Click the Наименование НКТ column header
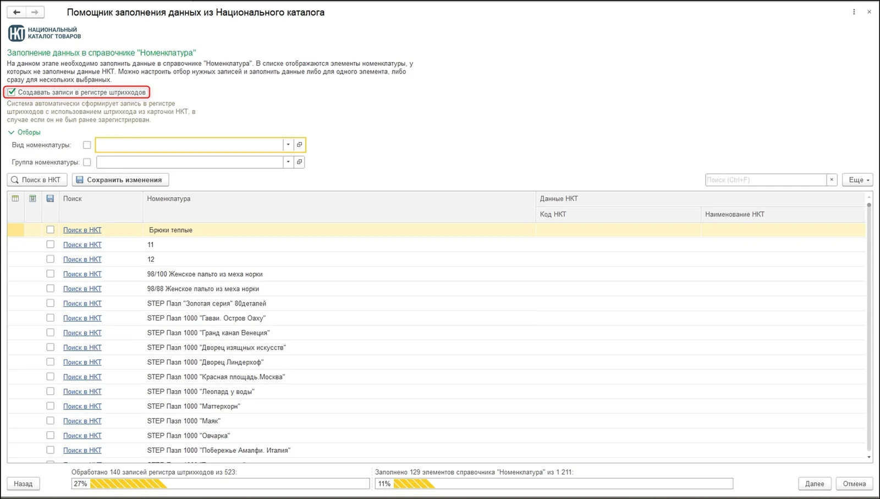Image resolution: width=880 pixels, height=499 pixels. [x=783, y=214]
